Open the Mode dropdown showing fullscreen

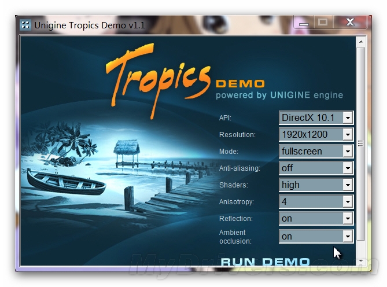pyautogui.click(x=316, y=151)
